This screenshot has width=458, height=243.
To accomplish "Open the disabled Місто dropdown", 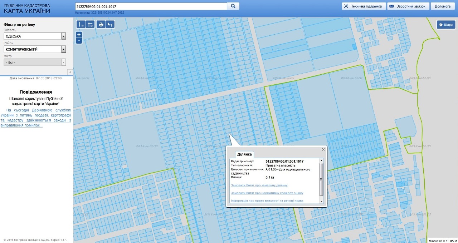I will (x=64, y=62).
